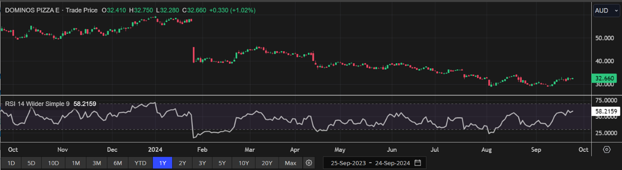Open the time axis settings icon
Image resolution: width=622 pixels, height=170 pixels.
point(606,150)
